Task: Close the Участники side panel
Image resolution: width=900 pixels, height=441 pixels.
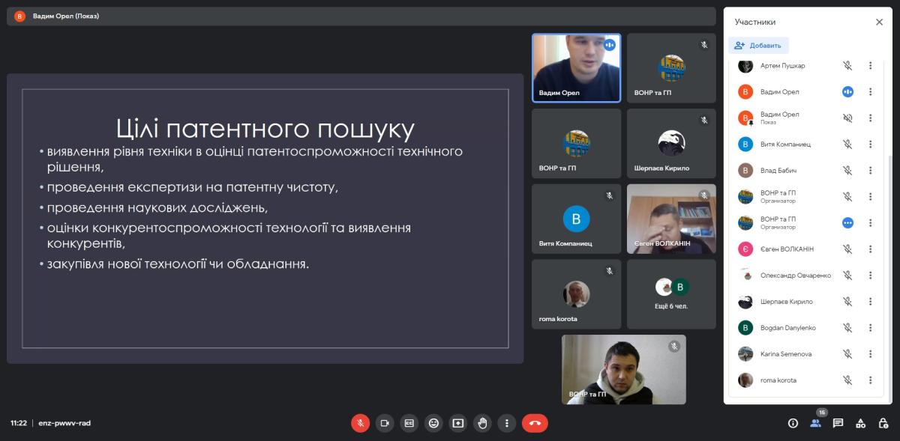Action: point(879,22)
